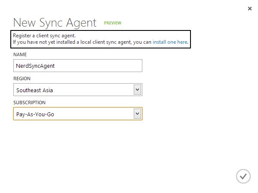Click blank space inside the Region combo box
Screen dimensions: 258x193
pos(93,90)
